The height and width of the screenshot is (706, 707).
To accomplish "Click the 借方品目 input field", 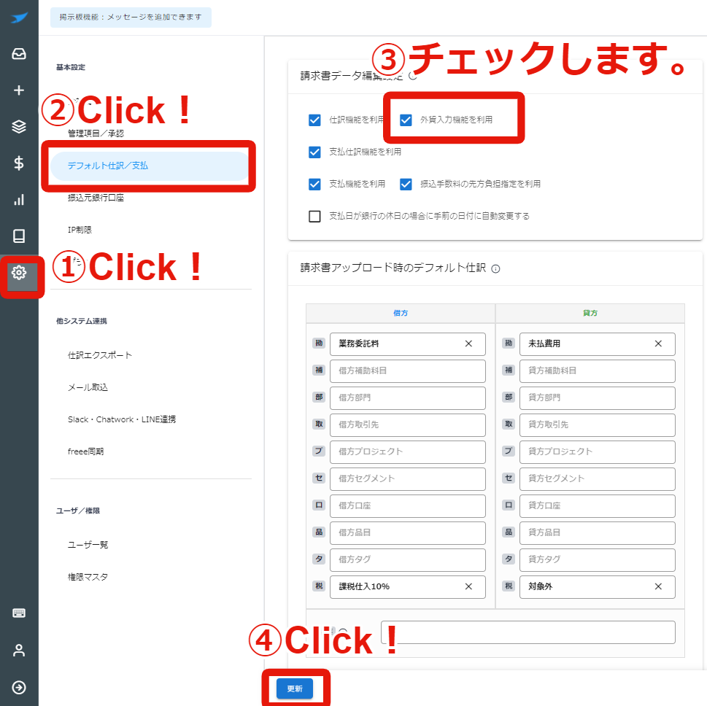I will pos(408,532).
